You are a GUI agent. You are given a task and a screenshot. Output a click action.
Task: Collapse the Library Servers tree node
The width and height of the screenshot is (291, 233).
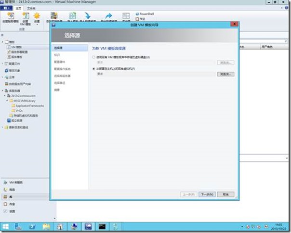pyautogui.click(x=2, y=91)
